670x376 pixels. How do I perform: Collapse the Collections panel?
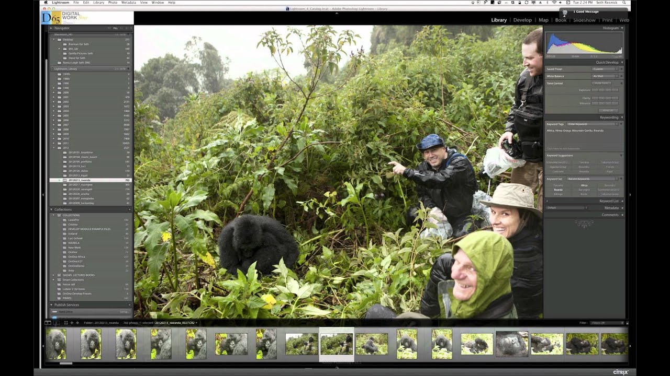point(52,209)
